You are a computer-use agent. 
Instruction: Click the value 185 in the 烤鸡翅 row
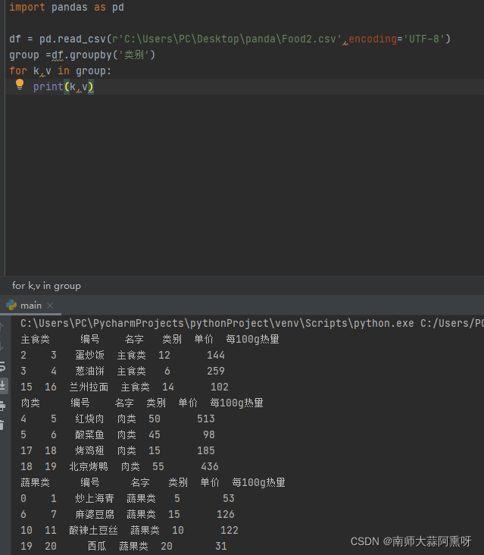tap(206, 450)
